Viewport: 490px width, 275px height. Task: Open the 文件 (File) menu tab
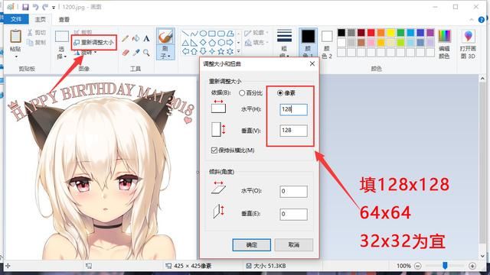[16, 19]
